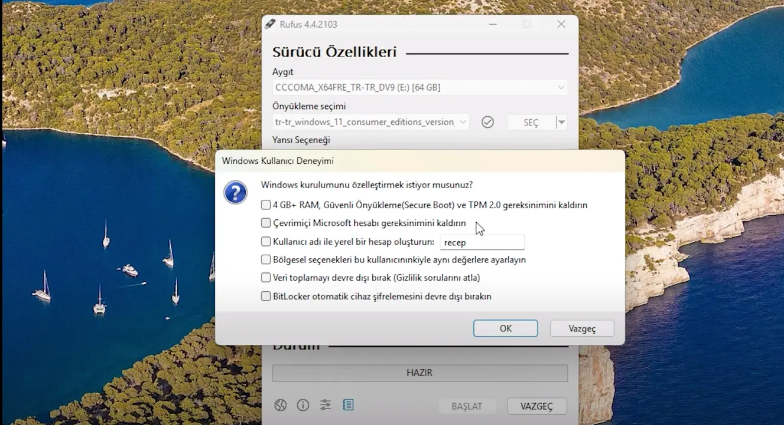
Task: Cancel the dialog with Vazgeç
Action: click(x=582, y=328)
